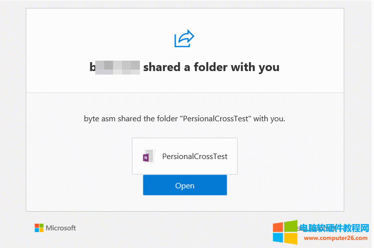Click the divider line below the heading

coord(185,92)
